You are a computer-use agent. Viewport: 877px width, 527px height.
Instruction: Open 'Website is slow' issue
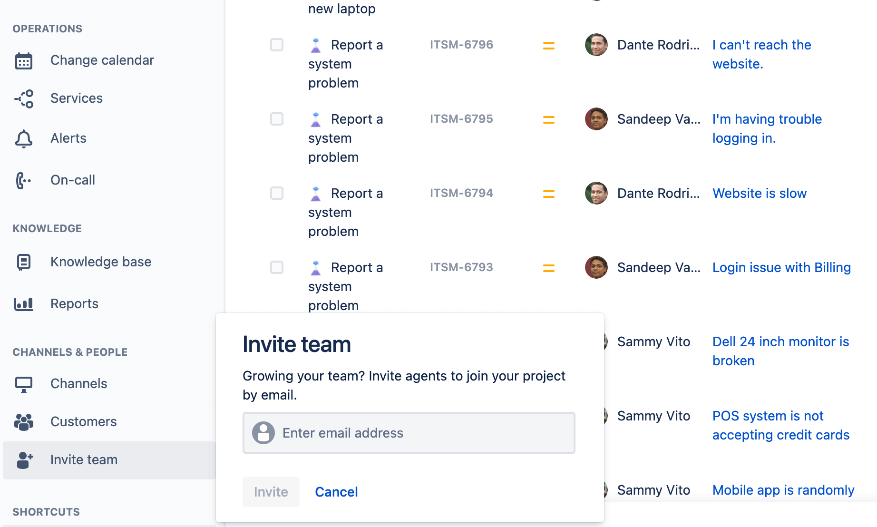759,193
